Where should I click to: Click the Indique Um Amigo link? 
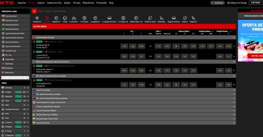[237, 3]
